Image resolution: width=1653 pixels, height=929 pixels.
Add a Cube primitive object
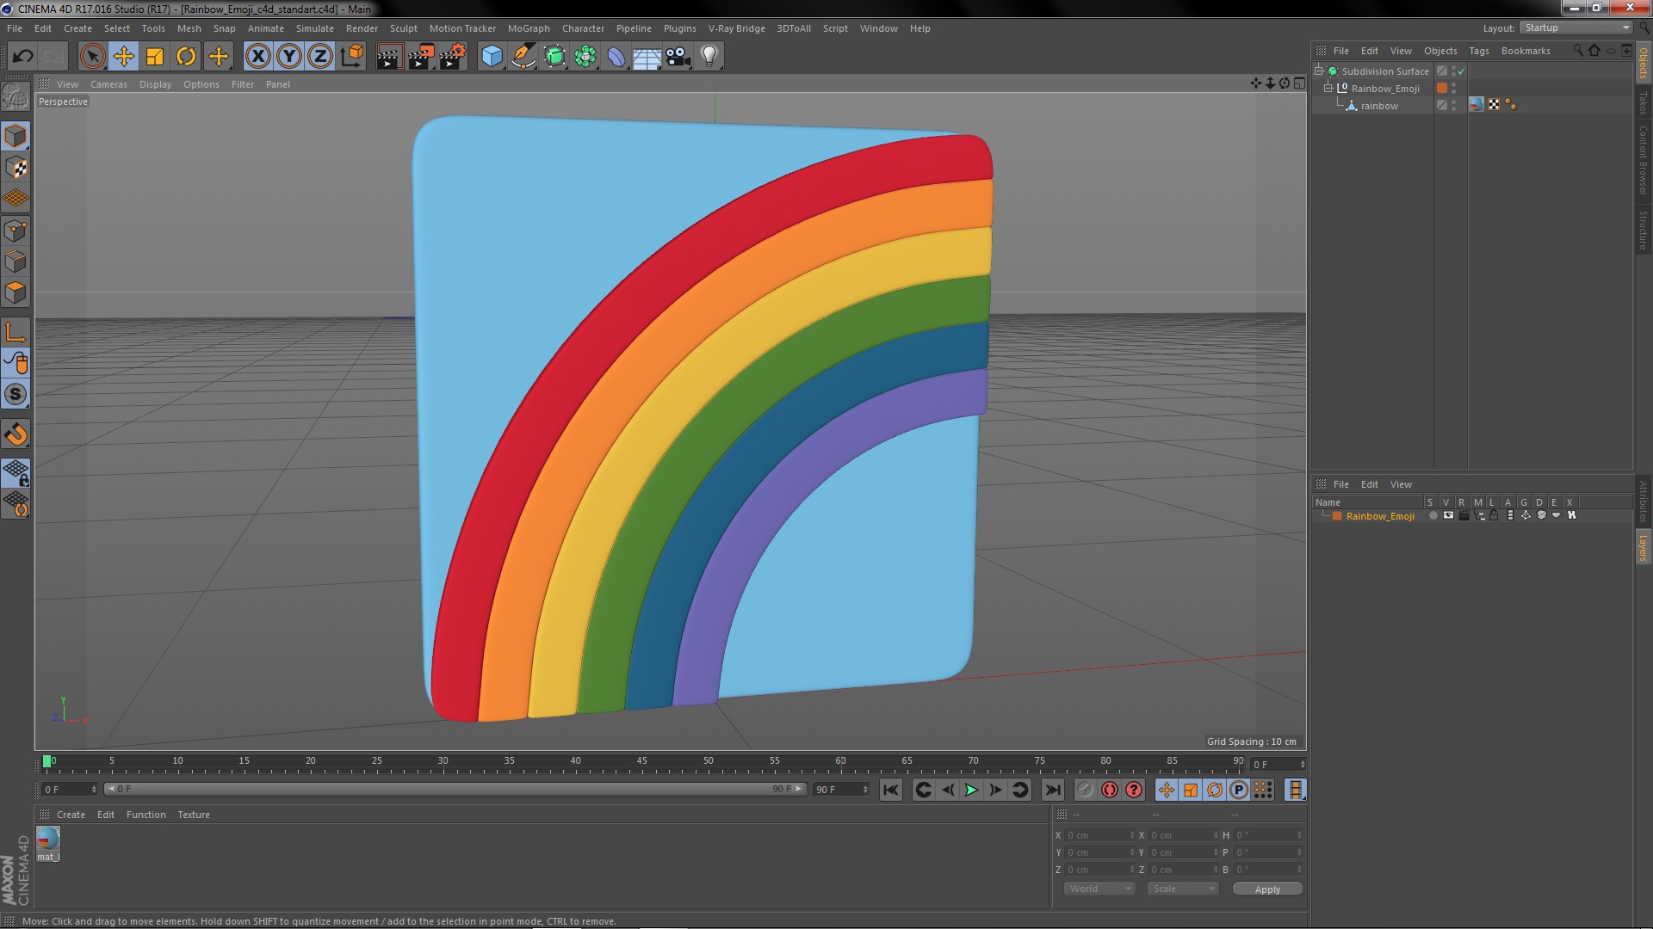click(492, 57)
